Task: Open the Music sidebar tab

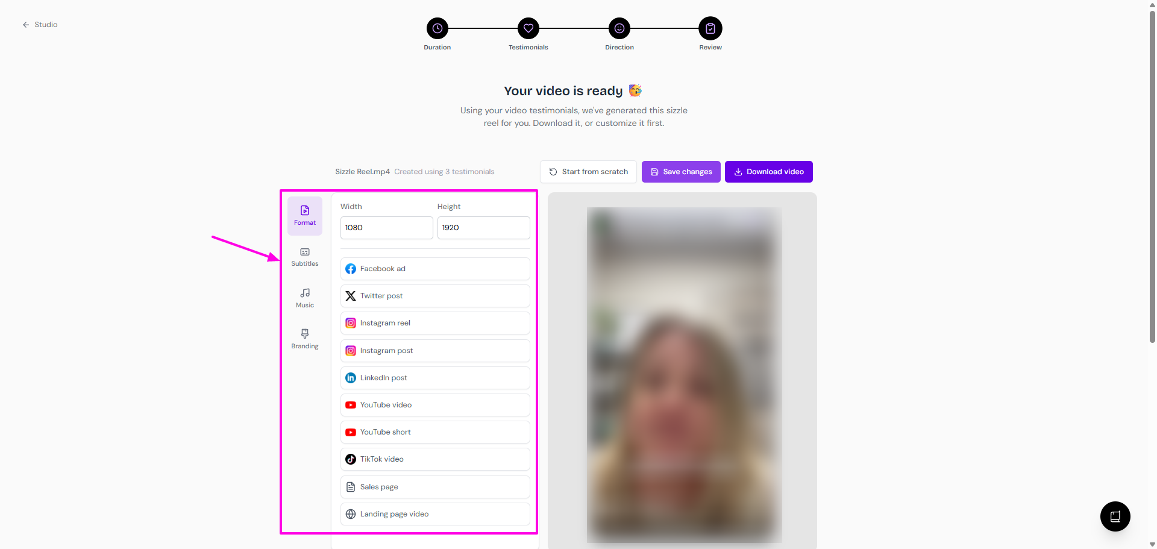Action: click(305, 298)
